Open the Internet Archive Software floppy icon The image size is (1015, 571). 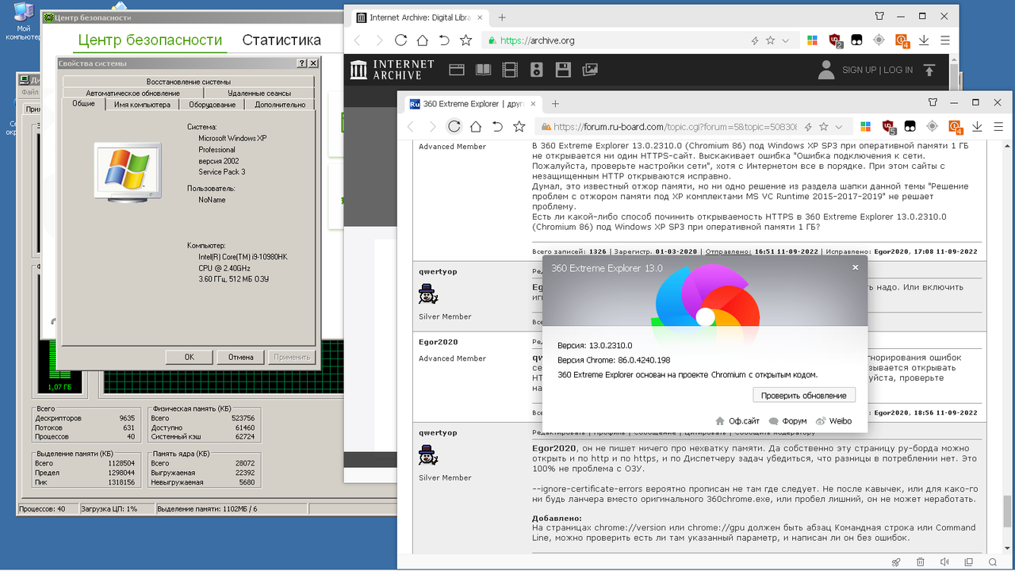click(x=563, y=70)
